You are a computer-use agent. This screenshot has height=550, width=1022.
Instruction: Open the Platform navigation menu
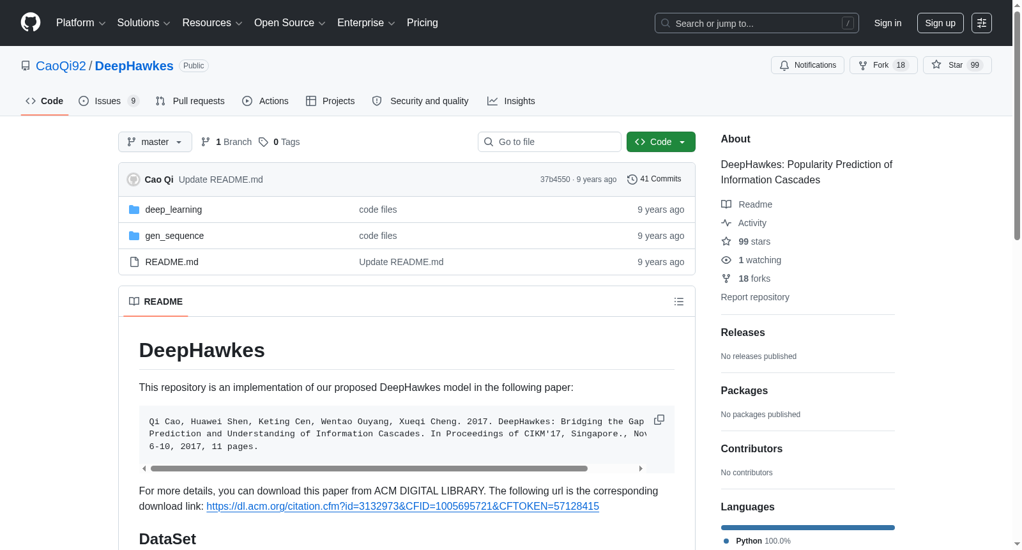click(80, 23)
